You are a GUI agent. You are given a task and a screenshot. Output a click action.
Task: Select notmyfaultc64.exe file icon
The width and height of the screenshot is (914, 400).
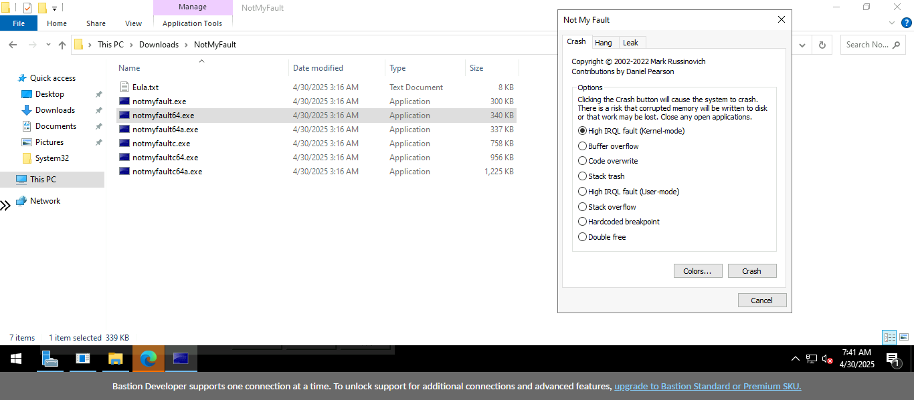pos(124,157)
